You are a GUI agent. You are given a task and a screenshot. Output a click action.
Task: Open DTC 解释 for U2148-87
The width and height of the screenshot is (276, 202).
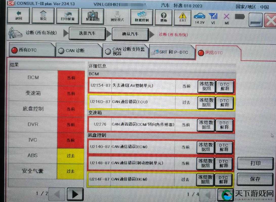click(x=223, y=164)
